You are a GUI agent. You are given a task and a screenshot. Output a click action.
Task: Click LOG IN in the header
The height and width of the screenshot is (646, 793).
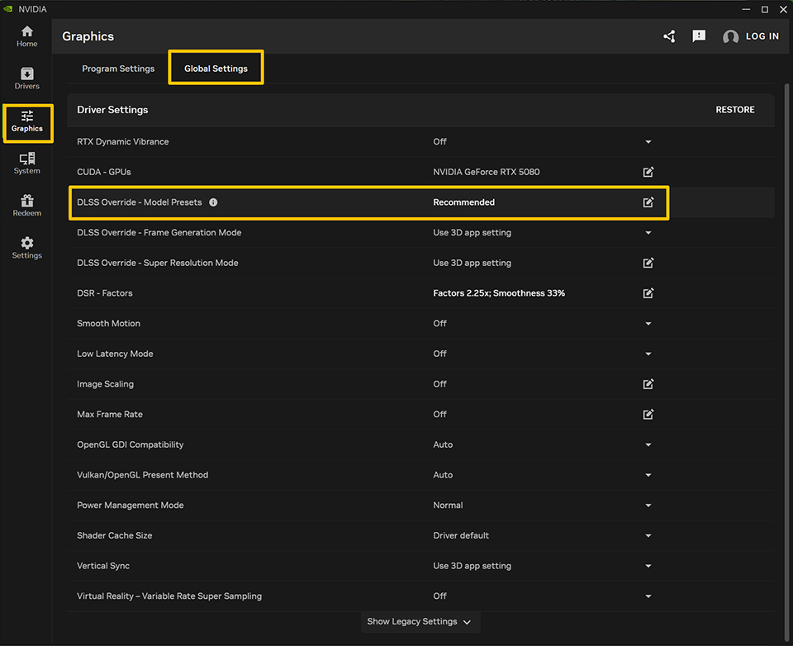(752, 36)
